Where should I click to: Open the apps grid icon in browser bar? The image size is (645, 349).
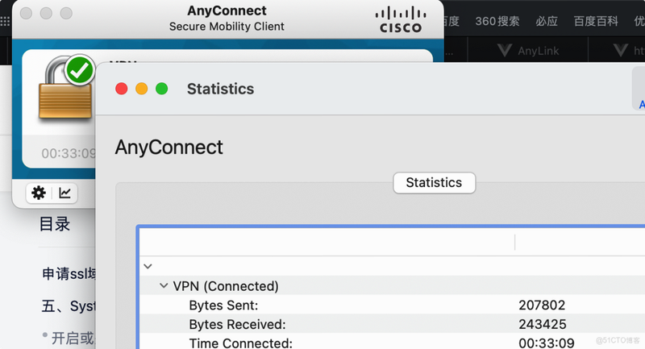[x=5, y=21]
